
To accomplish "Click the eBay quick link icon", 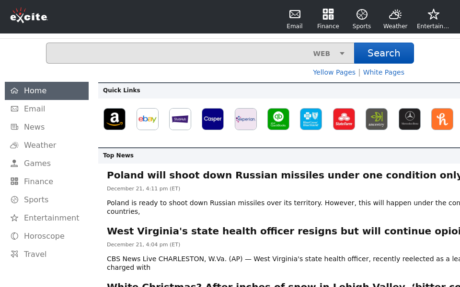I will pyautogui.click(x=148, y=119).
